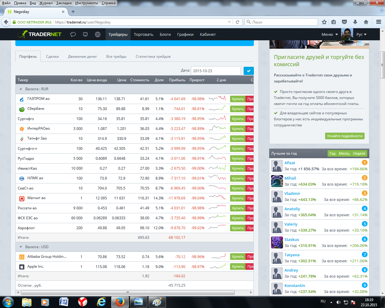
Task: Click the Pocket icon in the Firefox toolbar
Action: coord(344,22)
